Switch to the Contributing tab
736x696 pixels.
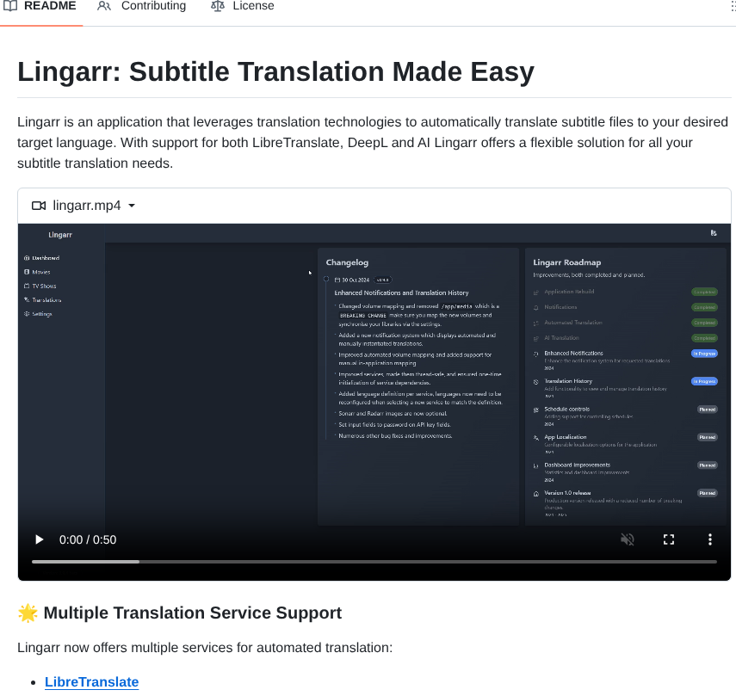[153, 6]
